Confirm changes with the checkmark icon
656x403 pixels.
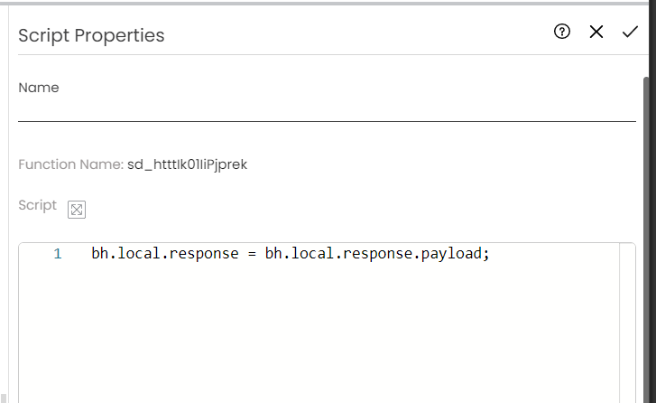pos(630,33)
